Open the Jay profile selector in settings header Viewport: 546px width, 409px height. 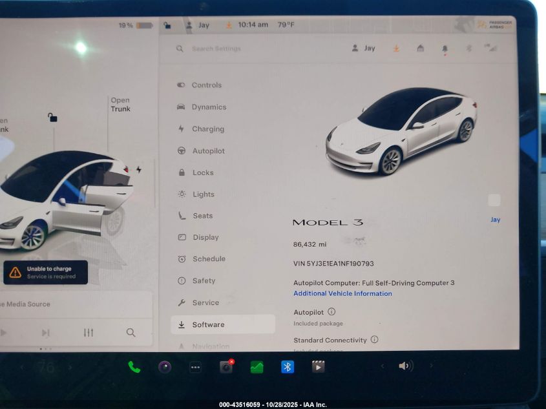coord(364,48)
